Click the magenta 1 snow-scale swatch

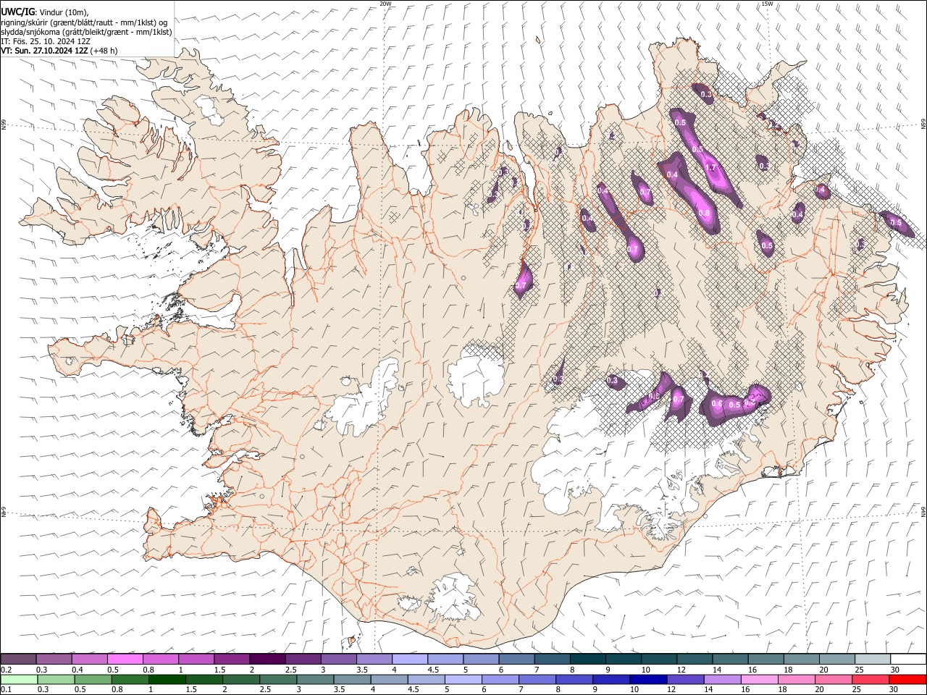tap(196, 660)
